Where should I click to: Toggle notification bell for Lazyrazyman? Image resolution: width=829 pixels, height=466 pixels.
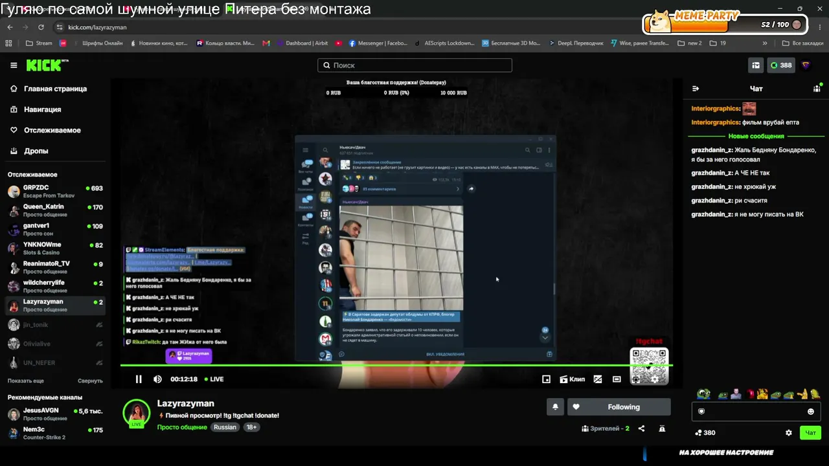tap(555, 407)
